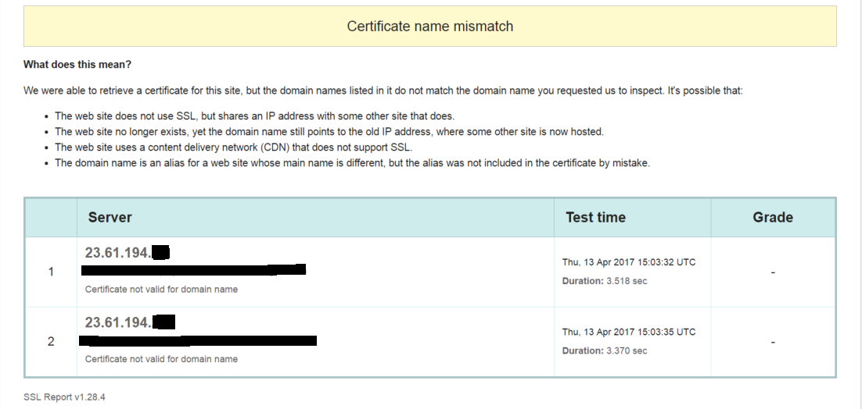The image size is (862, 409).
Task: Click the Test time column header
Action: click(x=595, y=217)
